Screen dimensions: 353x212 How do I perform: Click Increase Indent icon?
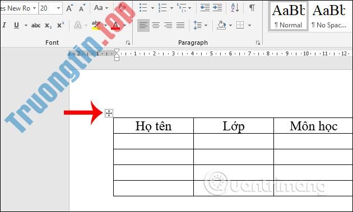pyautogui.click(x=217, y=8)
